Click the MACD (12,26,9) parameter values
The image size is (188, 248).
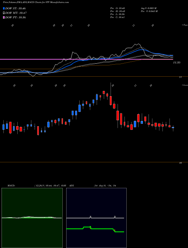[50, 186]
